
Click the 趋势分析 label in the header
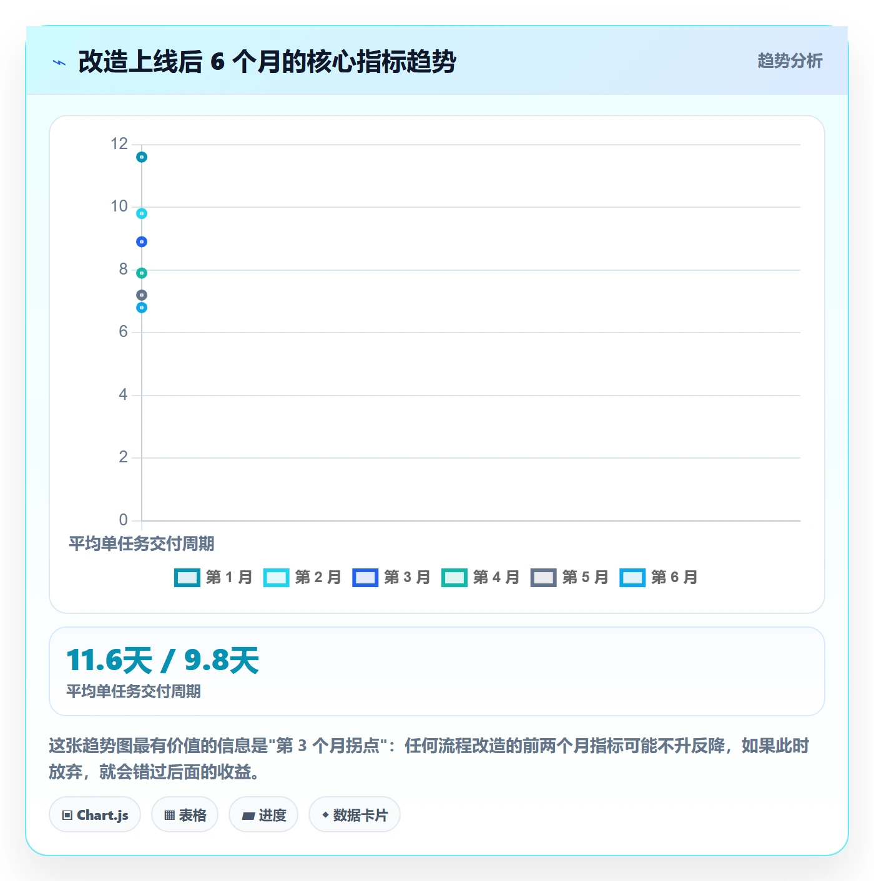790,61
